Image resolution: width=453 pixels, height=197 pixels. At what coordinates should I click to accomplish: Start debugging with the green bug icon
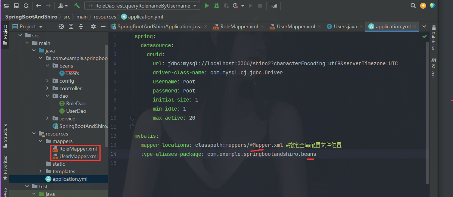pyautogui.click(x=217, y=6)
